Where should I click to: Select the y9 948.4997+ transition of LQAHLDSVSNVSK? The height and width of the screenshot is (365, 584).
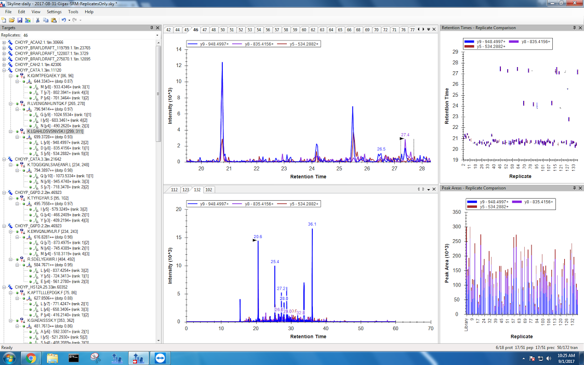57,142
